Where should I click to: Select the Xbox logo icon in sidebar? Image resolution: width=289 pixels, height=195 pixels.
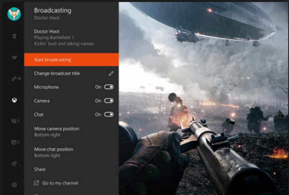(14, 100)
